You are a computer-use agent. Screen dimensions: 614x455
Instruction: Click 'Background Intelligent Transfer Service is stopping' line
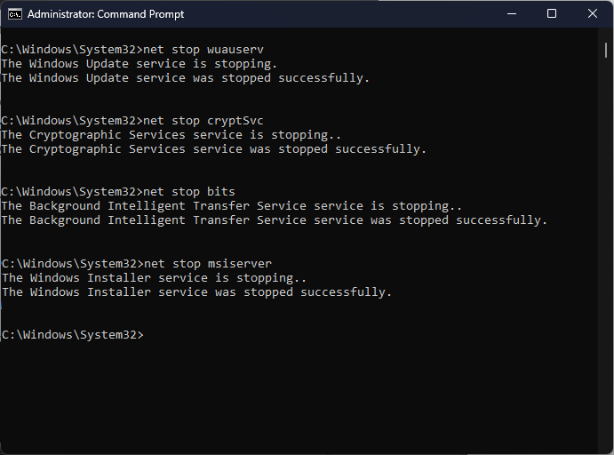point(231,206)
